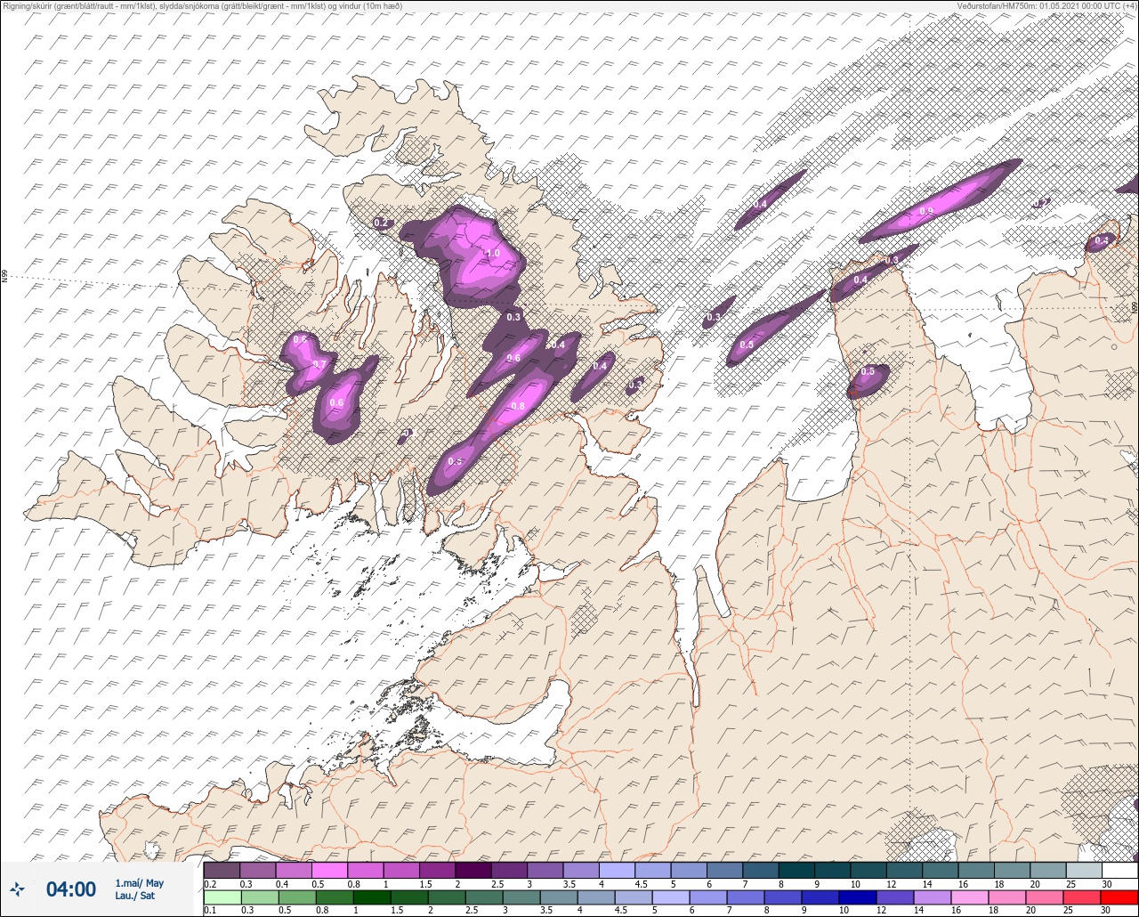1139x917 pixels.
Task: Pick the red 30 swatch in the rain legend
Action: [1119, 897]
